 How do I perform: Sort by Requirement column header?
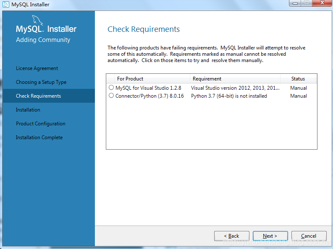coord(235,79)
